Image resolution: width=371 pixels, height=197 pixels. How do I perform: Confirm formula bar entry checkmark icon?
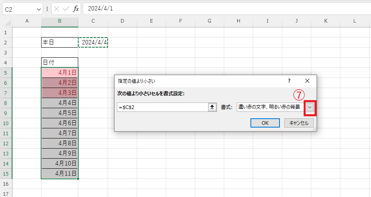pyautogui.click(x=66, y=9)
